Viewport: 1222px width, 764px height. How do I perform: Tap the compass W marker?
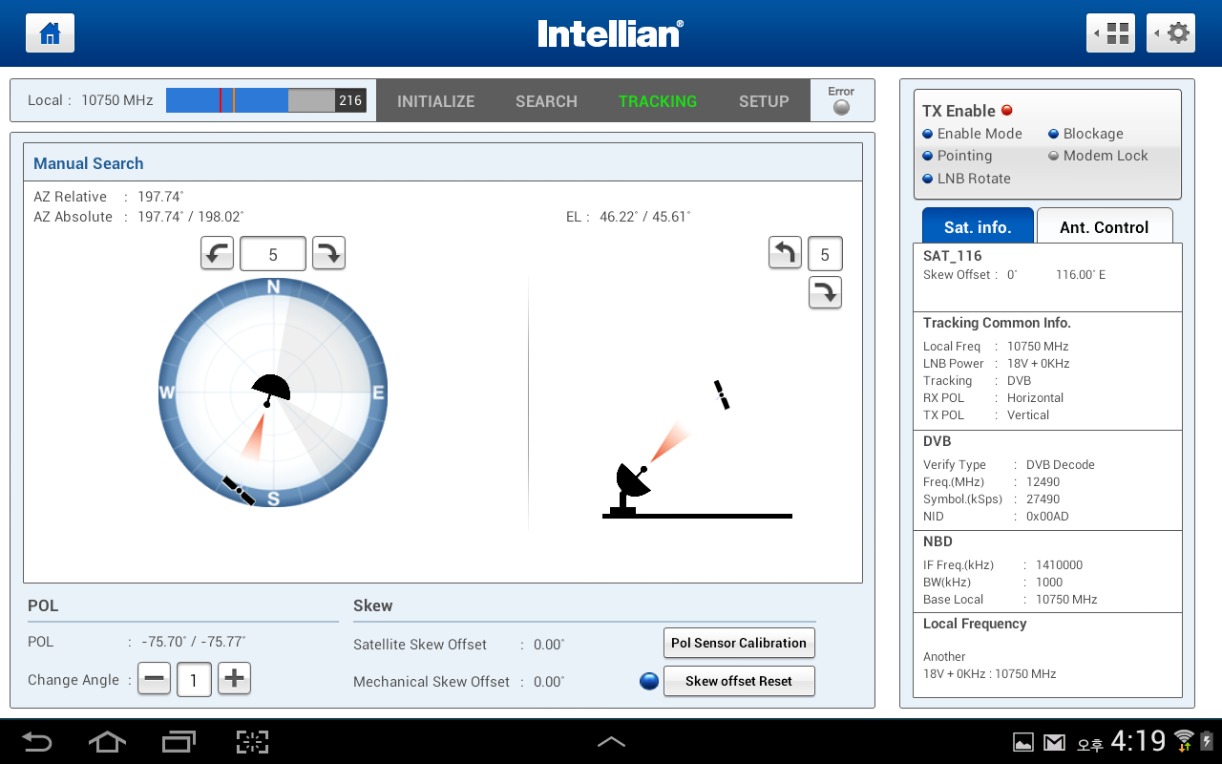tap(167, 393)
